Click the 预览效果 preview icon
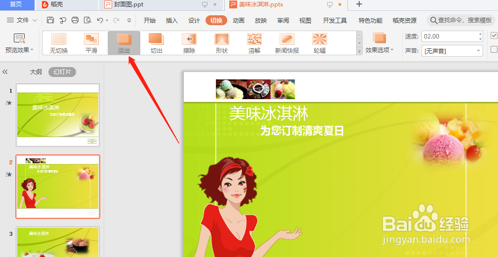498x257 pixels. pyautogui.click(x=19, y=38)
